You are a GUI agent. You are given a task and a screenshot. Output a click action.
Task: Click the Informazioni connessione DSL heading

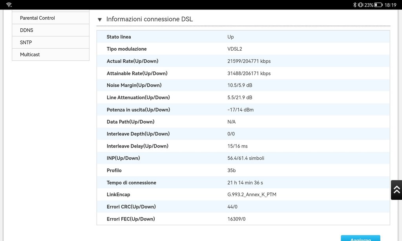click(x=150, y=19)
